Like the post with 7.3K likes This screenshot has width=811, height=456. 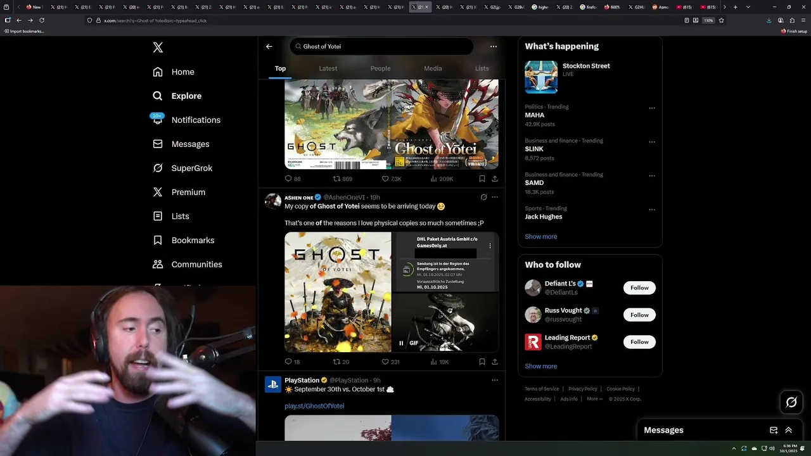(392, 179)
